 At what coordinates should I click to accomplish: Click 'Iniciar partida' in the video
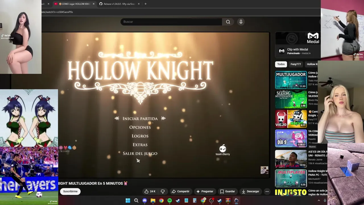(x=140, y=118)
